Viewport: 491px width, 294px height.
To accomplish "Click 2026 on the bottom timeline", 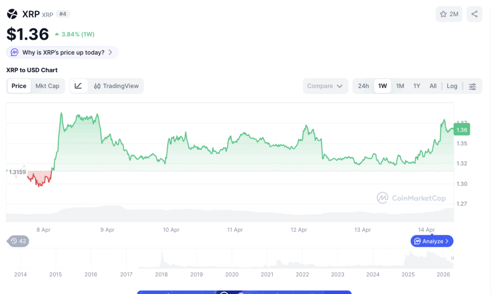I will (443, 274).
